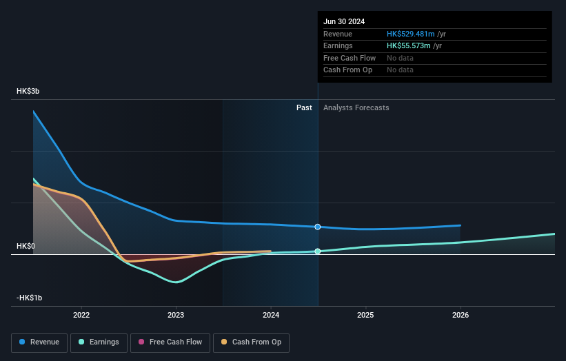Select the revenue data point marker on chart
This screenshot has height=361, width=566.
tap(318, 227)
